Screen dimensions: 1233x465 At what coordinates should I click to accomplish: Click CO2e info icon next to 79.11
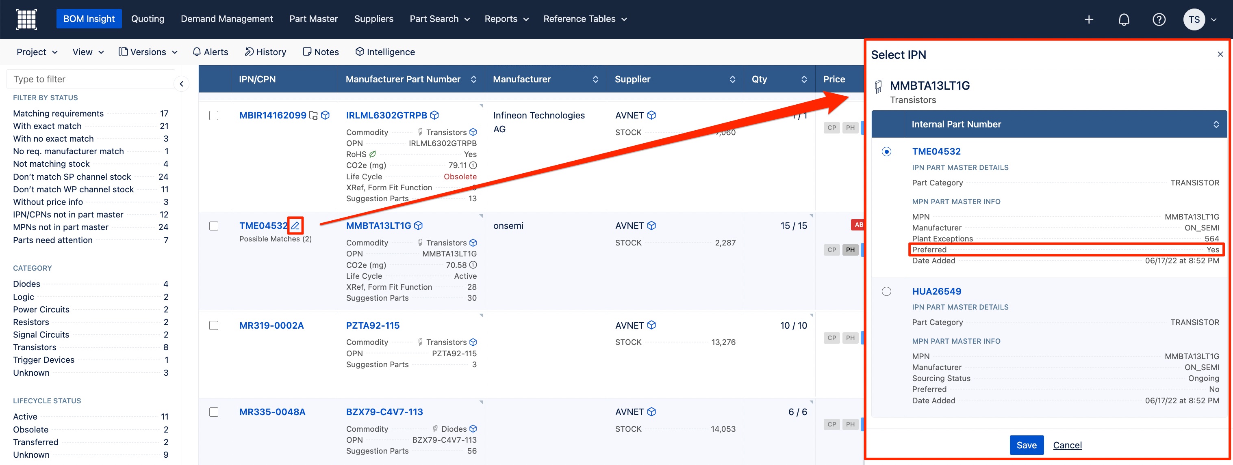point(473,166)
